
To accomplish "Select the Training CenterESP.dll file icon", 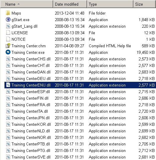I will [8, 92].
